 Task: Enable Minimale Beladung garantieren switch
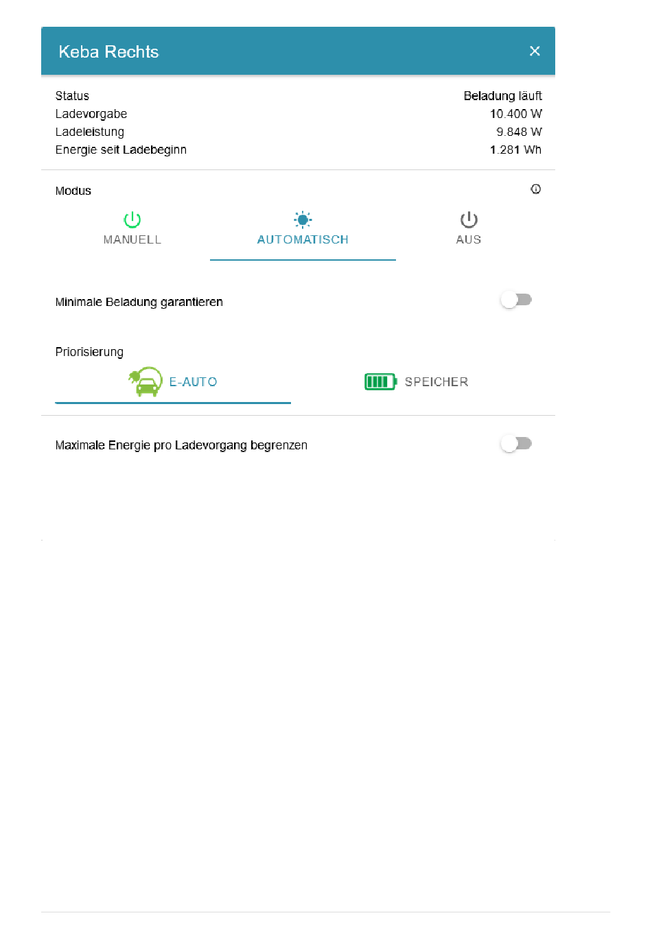click(x=516, y=300)
